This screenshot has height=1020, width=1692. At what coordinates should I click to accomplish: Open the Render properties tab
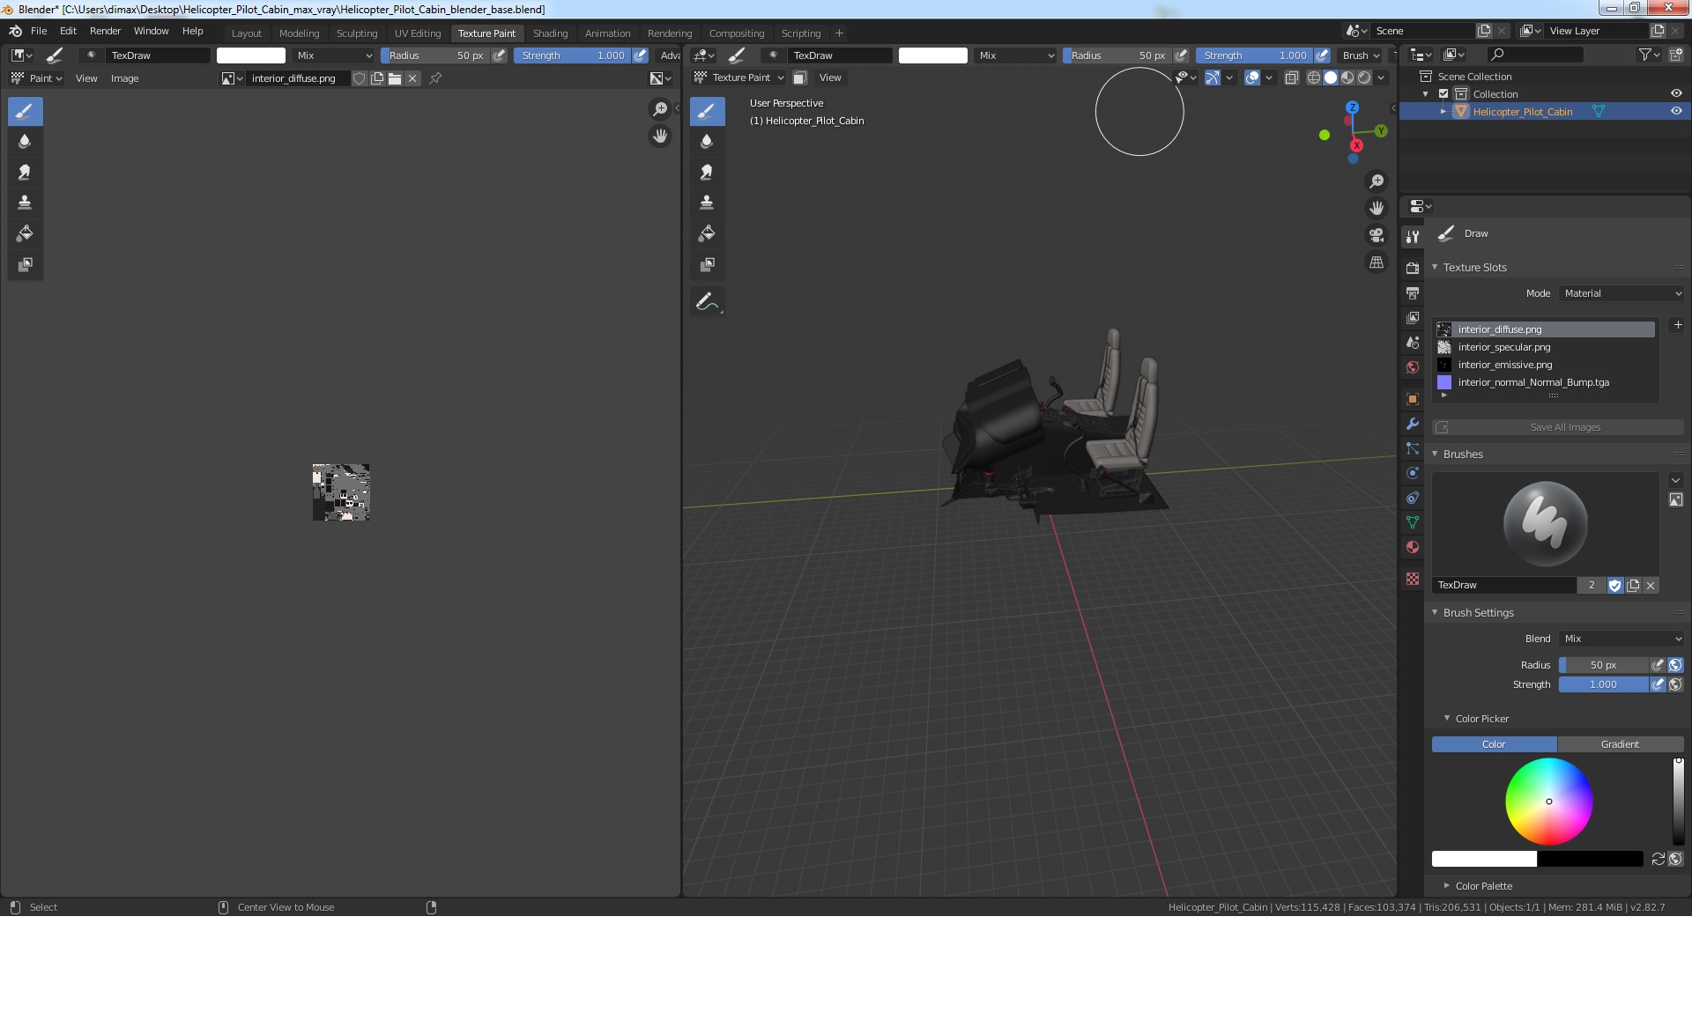[x=1413, y=268]
